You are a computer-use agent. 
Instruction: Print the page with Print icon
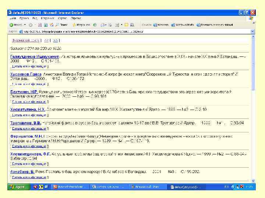110,25
